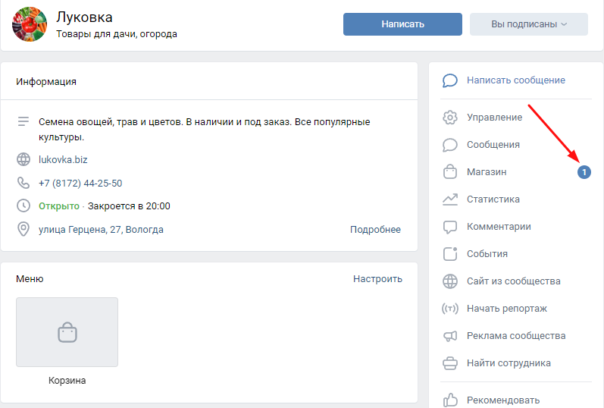
Task: Open the Корзина menu thumbnail
Action: pyautogui.click(x=67, y=332)
